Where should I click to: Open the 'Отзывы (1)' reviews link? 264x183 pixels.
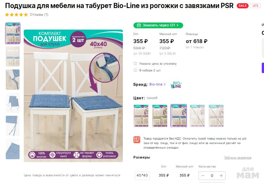[x=39, y=15]
